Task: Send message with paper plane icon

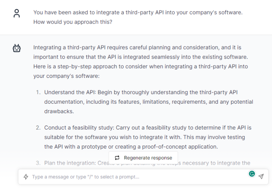Action: [261, 176]
